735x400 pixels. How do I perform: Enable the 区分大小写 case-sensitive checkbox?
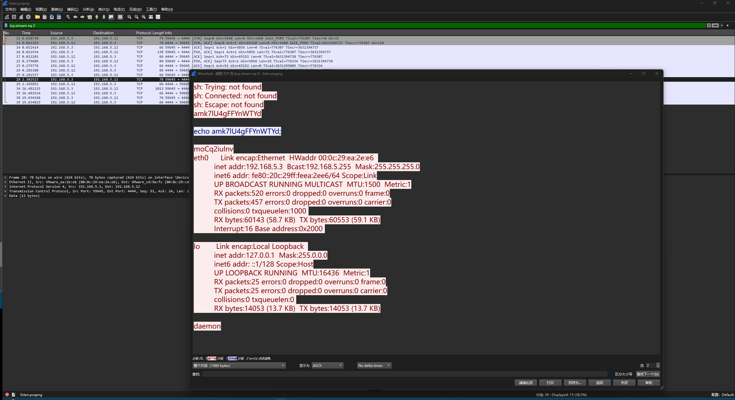click(612, 374)
